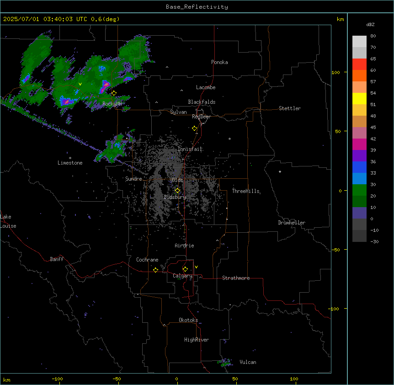Click the Didsbury label

click(x=175, y=197)
